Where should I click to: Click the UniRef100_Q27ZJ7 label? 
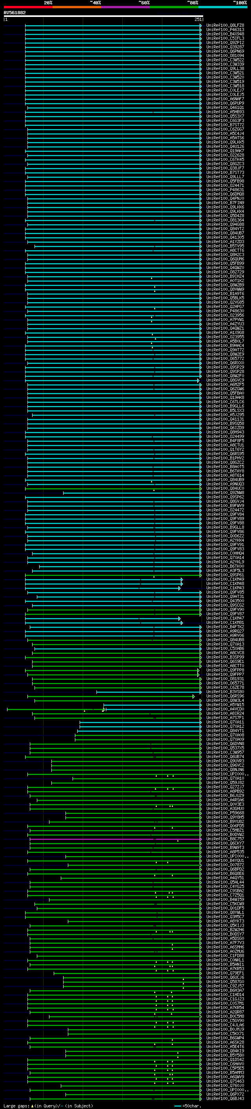[225, 787]
